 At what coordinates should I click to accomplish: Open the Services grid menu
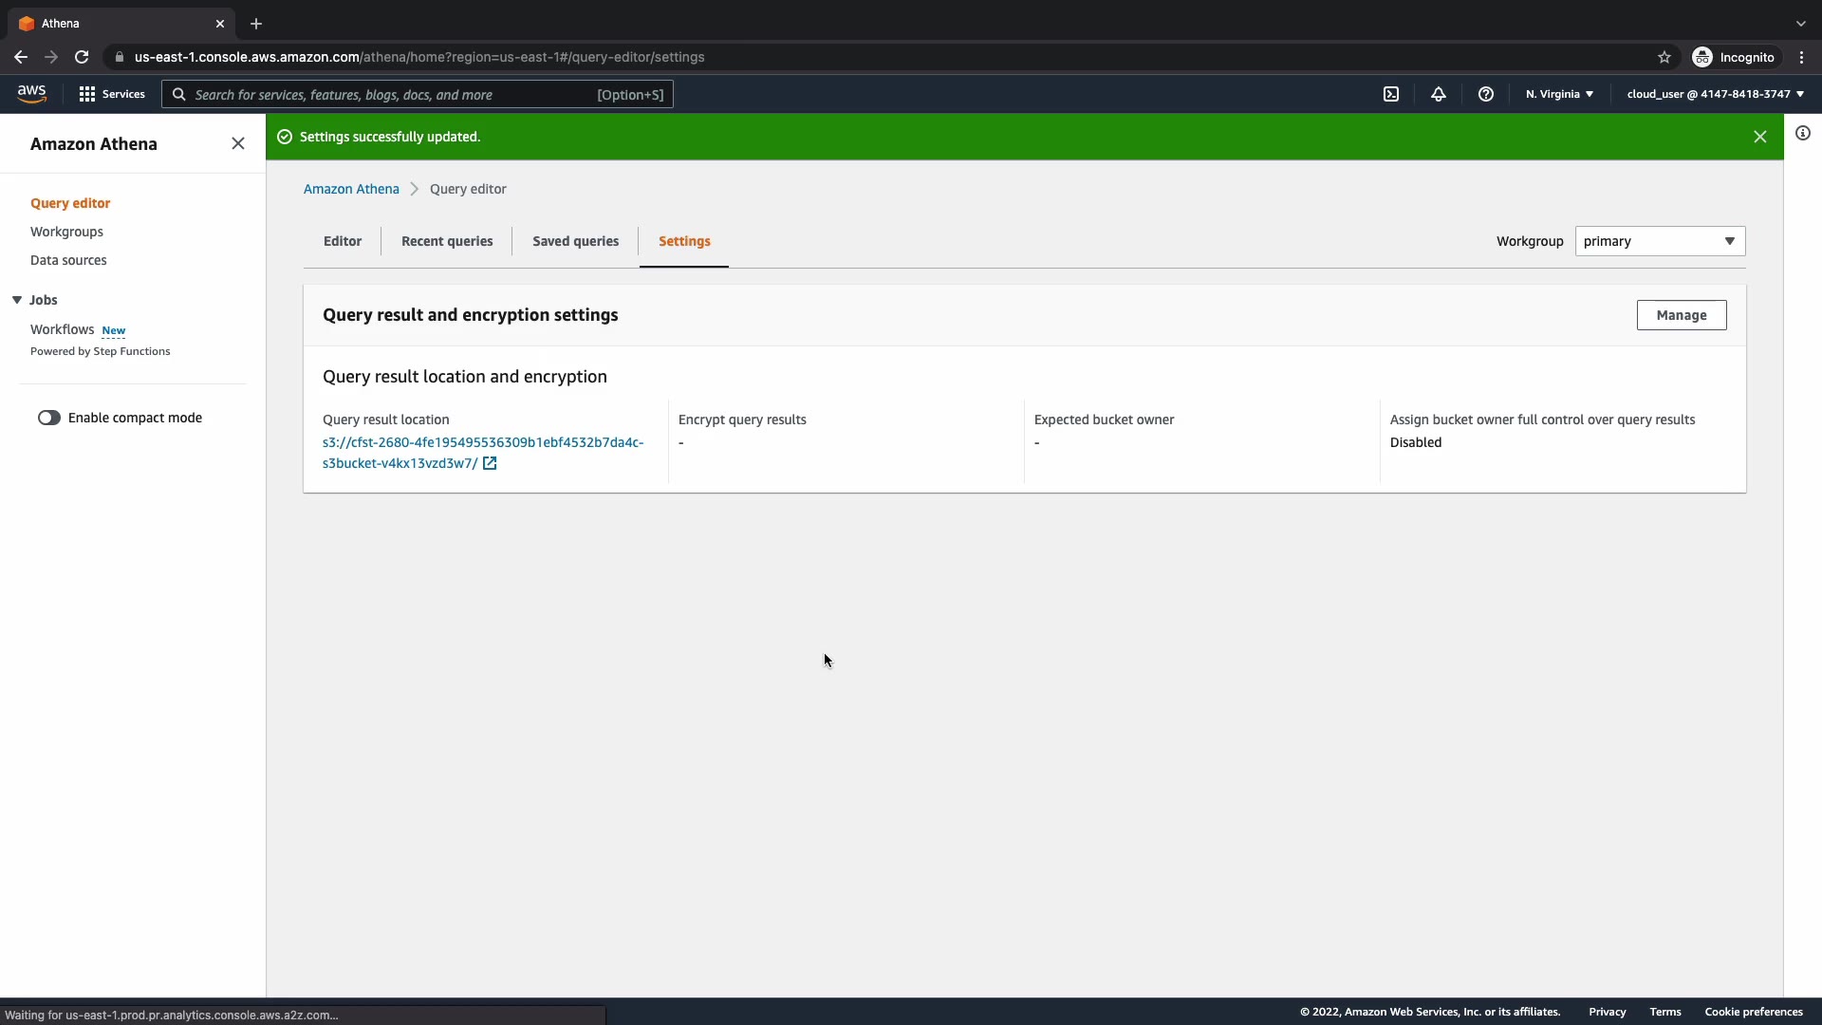point(112,94)
